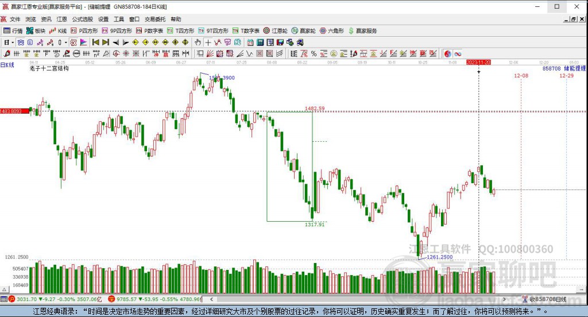
Task: Open the 9T四方形 tool
Action: 214,31
